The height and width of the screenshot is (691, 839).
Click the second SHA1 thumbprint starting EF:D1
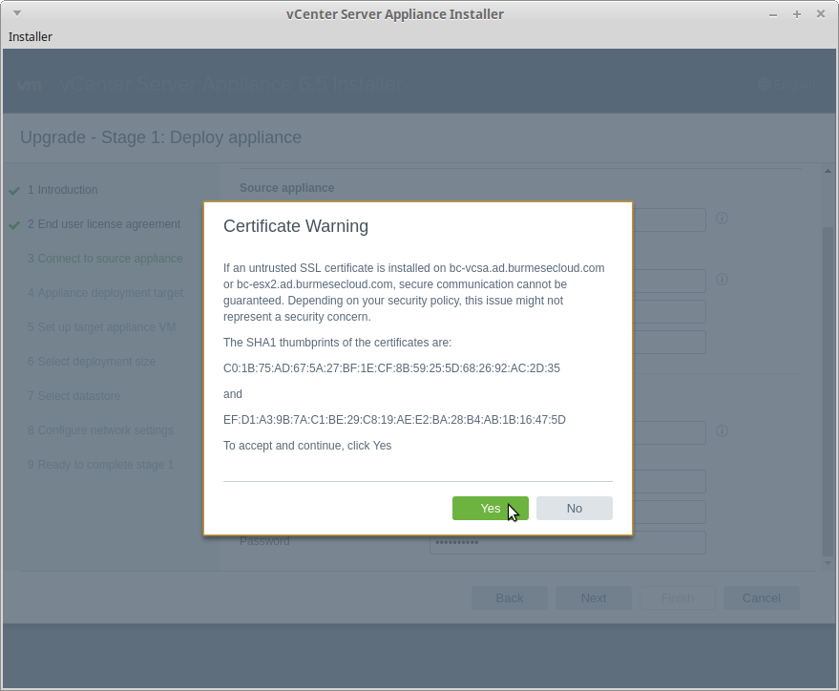pos(394,420)
